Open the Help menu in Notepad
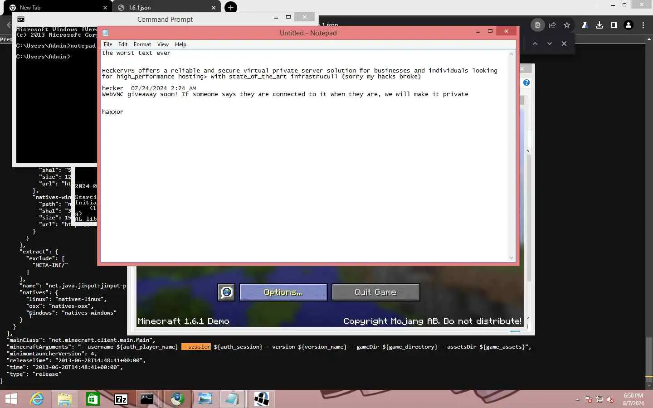The width and height of the screenshot is (653, 408). click(x=180, y=44)
